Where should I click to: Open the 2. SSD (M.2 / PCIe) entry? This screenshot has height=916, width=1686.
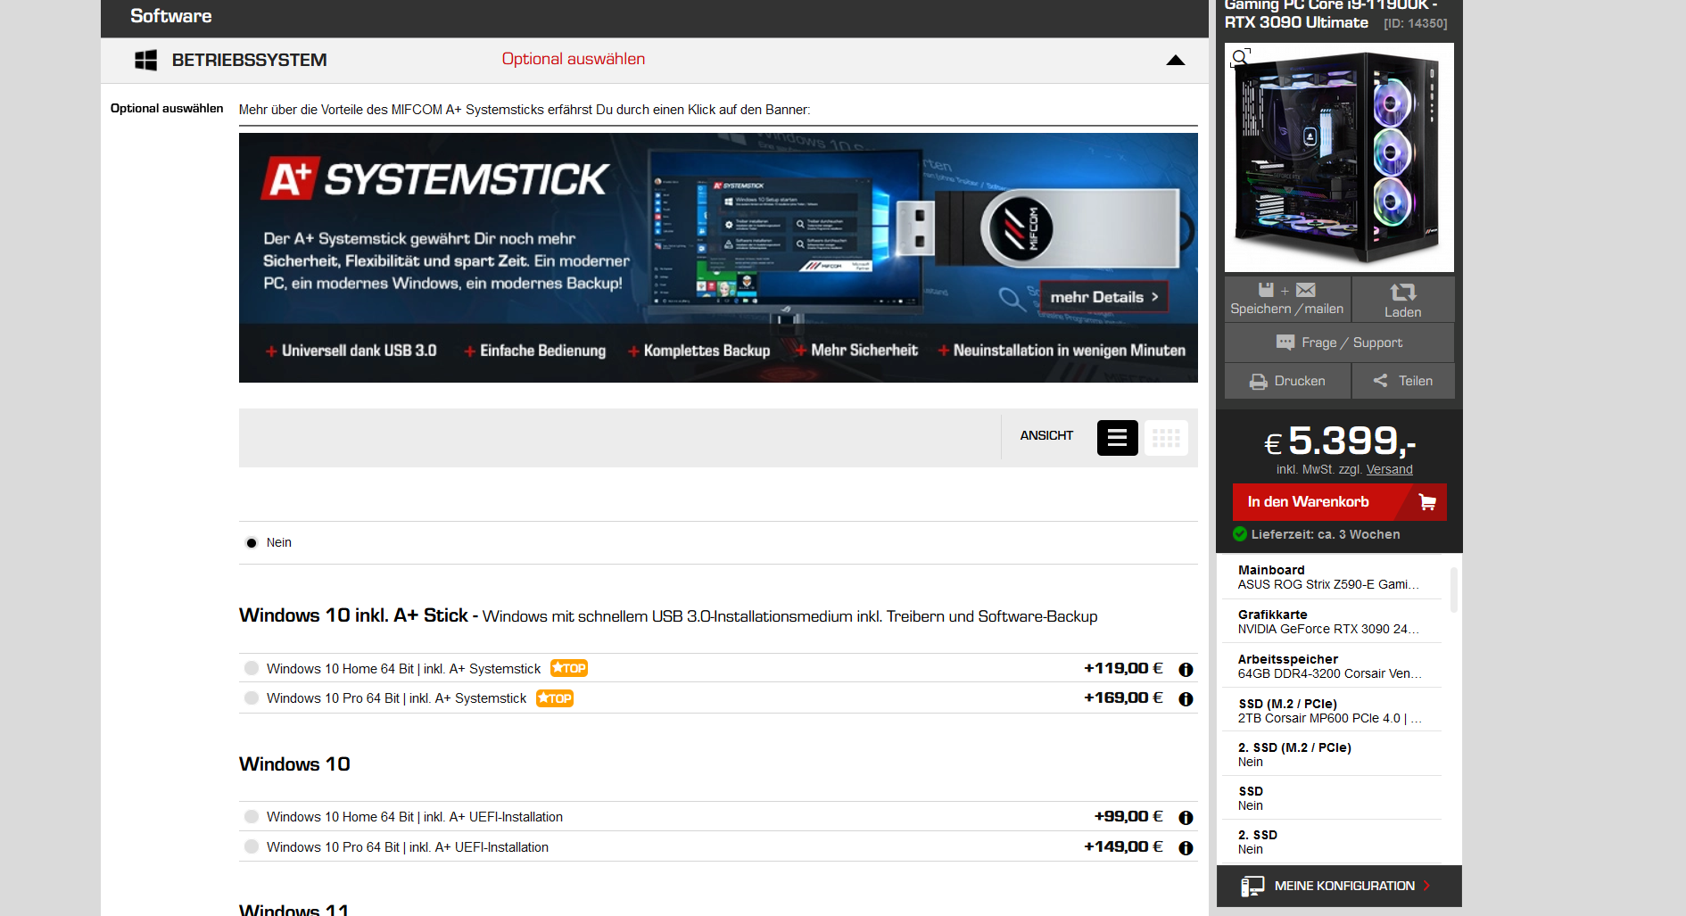(1331, 755)
